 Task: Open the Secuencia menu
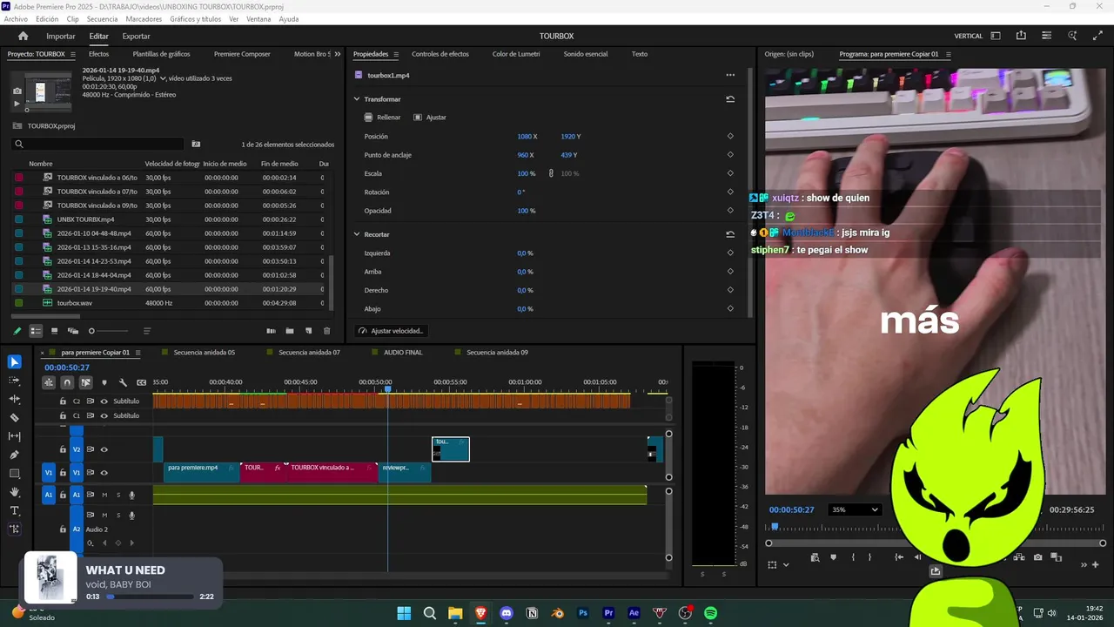coord(102,19)
